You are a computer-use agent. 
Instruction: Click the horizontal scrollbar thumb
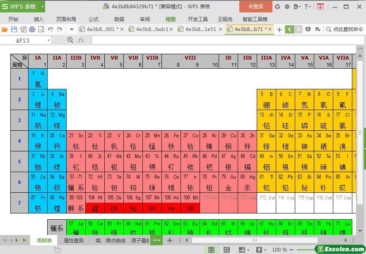(x=255, y=240)
